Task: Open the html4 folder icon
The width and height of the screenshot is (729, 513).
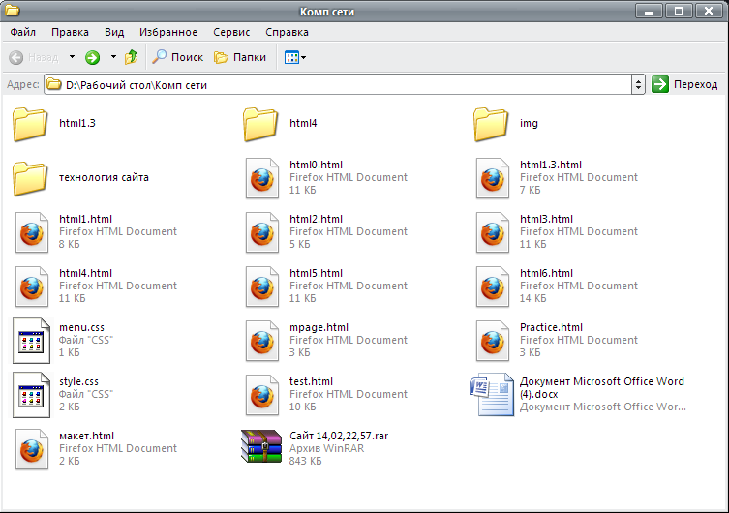Action: 260,124
